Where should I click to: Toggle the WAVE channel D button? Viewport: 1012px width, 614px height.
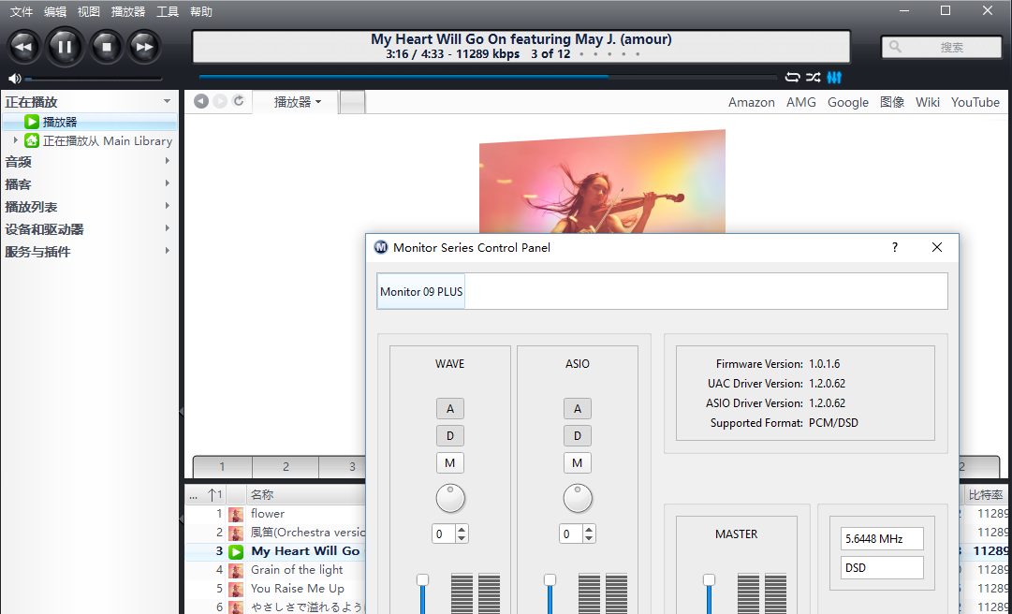(450, 435)
